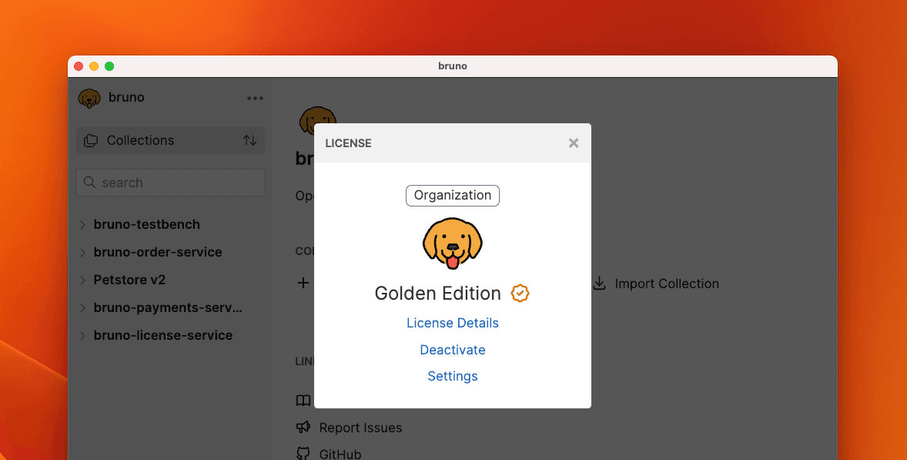Click the Golden Edition title text
Image resolution: width=907 pixels, height=460 pixels.
(x=437, y=294)
